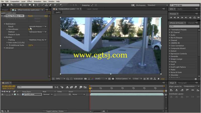This screenshot has height=113, width=201.
Task: Select the Pen tool
Action: click(x=34, y=5)
